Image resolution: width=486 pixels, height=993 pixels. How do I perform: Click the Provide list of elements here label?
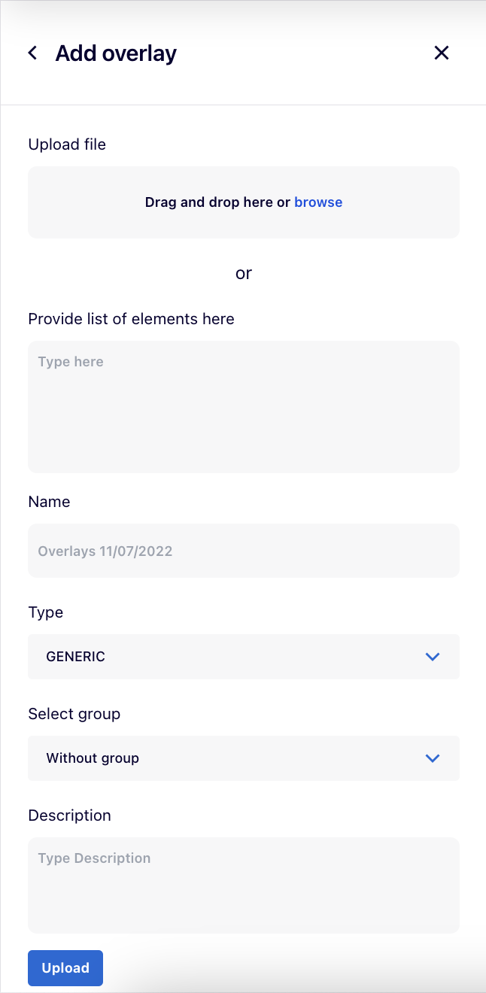point(131,319)
